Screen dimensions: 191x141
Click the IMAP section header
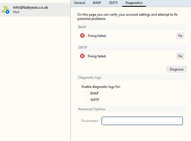(x=82, y=27)
